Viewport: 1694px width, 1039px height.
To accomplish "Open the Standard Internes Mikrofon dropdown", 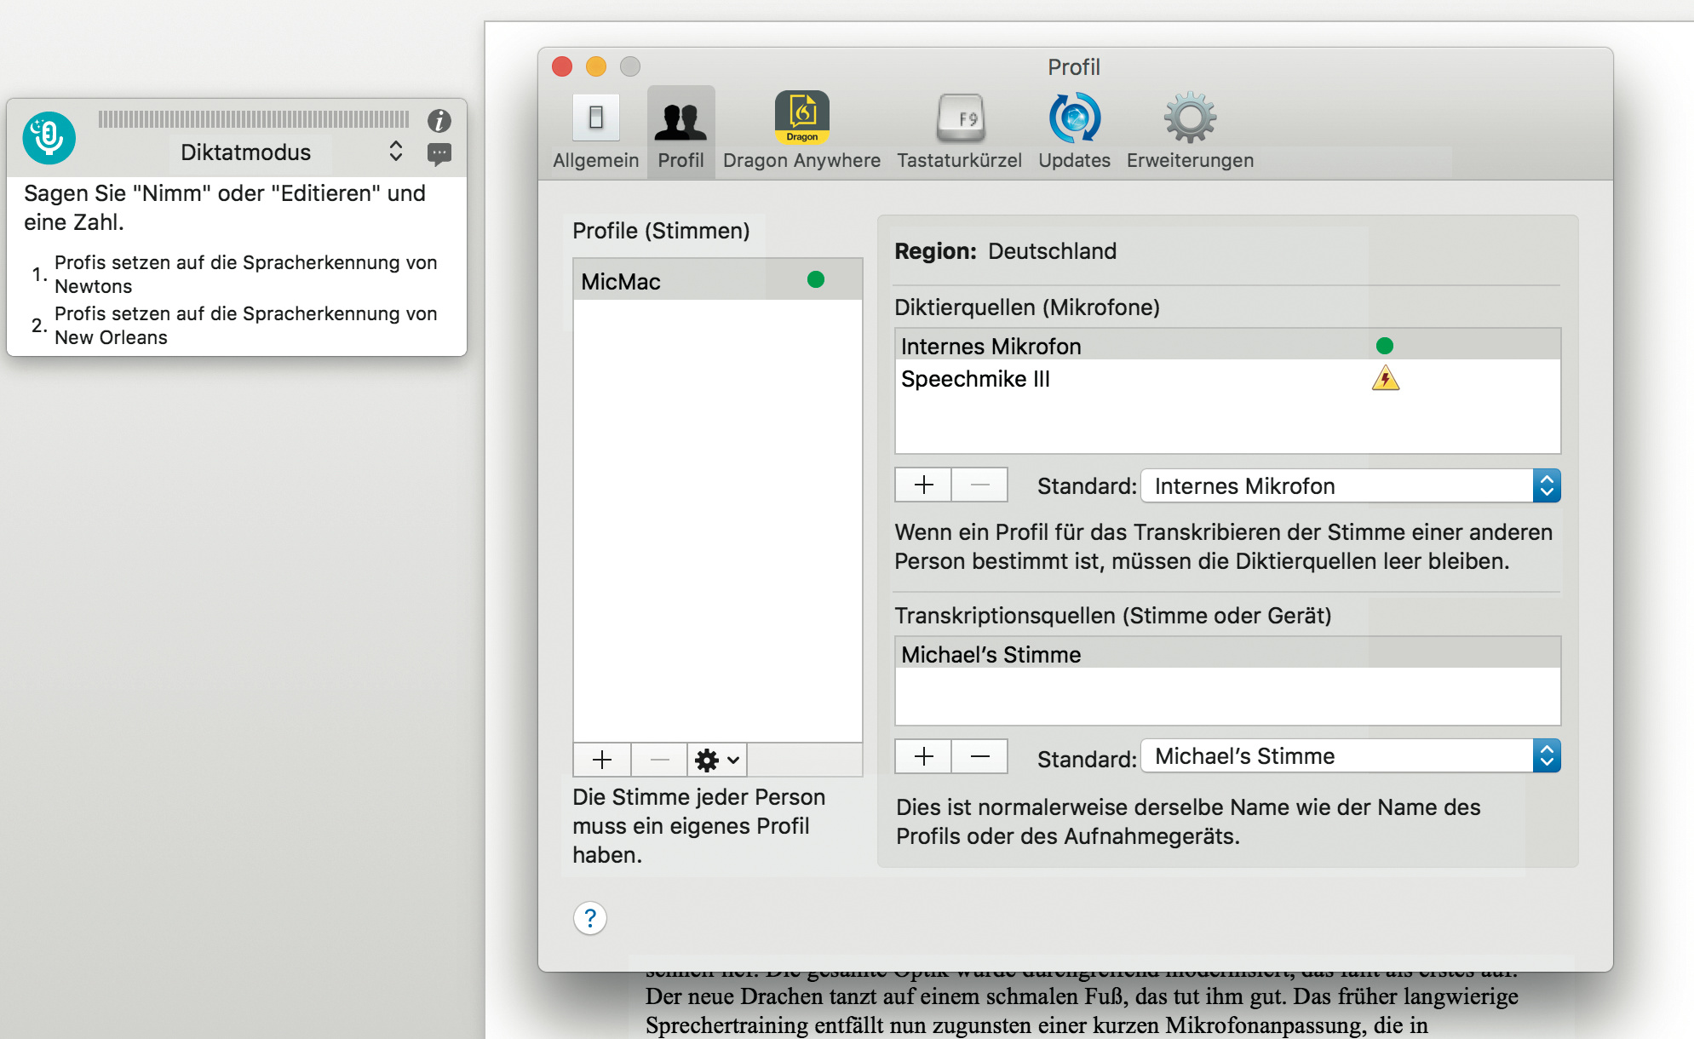I will tap(1546, 486).
